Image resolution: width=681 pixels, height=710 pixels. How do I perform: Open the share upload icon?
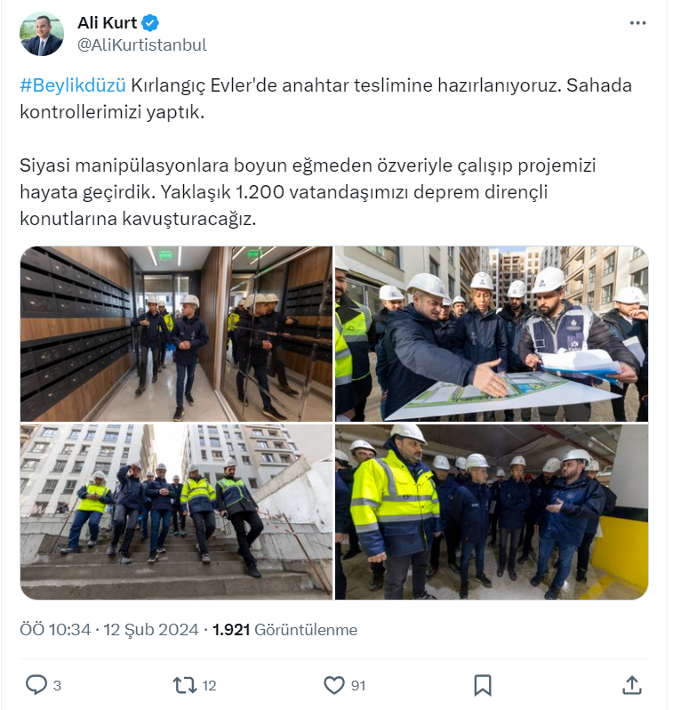(632, 685)
